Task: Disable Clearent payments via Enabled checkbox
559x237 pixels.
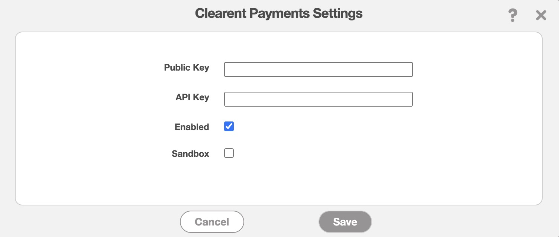Action: tap(229, 127)
